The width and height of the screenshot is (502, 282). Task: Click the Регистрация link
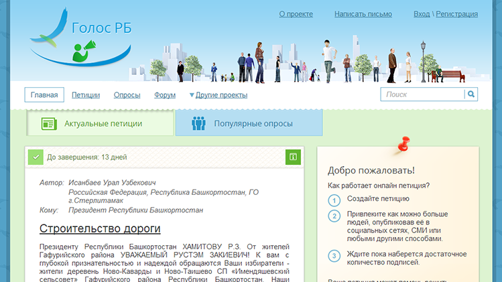(457, 14)
